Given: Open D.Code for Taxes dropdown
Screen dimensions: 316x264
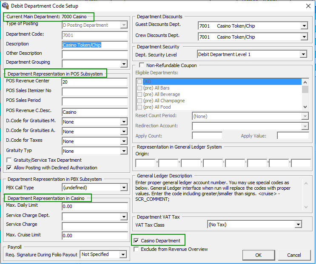Looking at the screenshot, I should tap(124, 141).
